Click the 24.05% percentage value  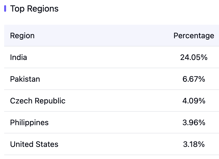(x=194, y=57)
